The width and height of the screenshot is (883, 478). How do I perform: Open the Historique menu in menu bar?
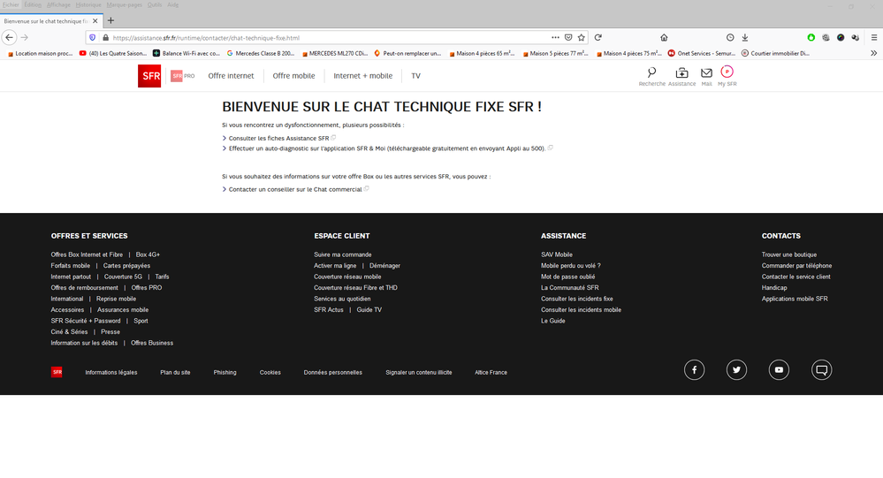pos(88,4)
